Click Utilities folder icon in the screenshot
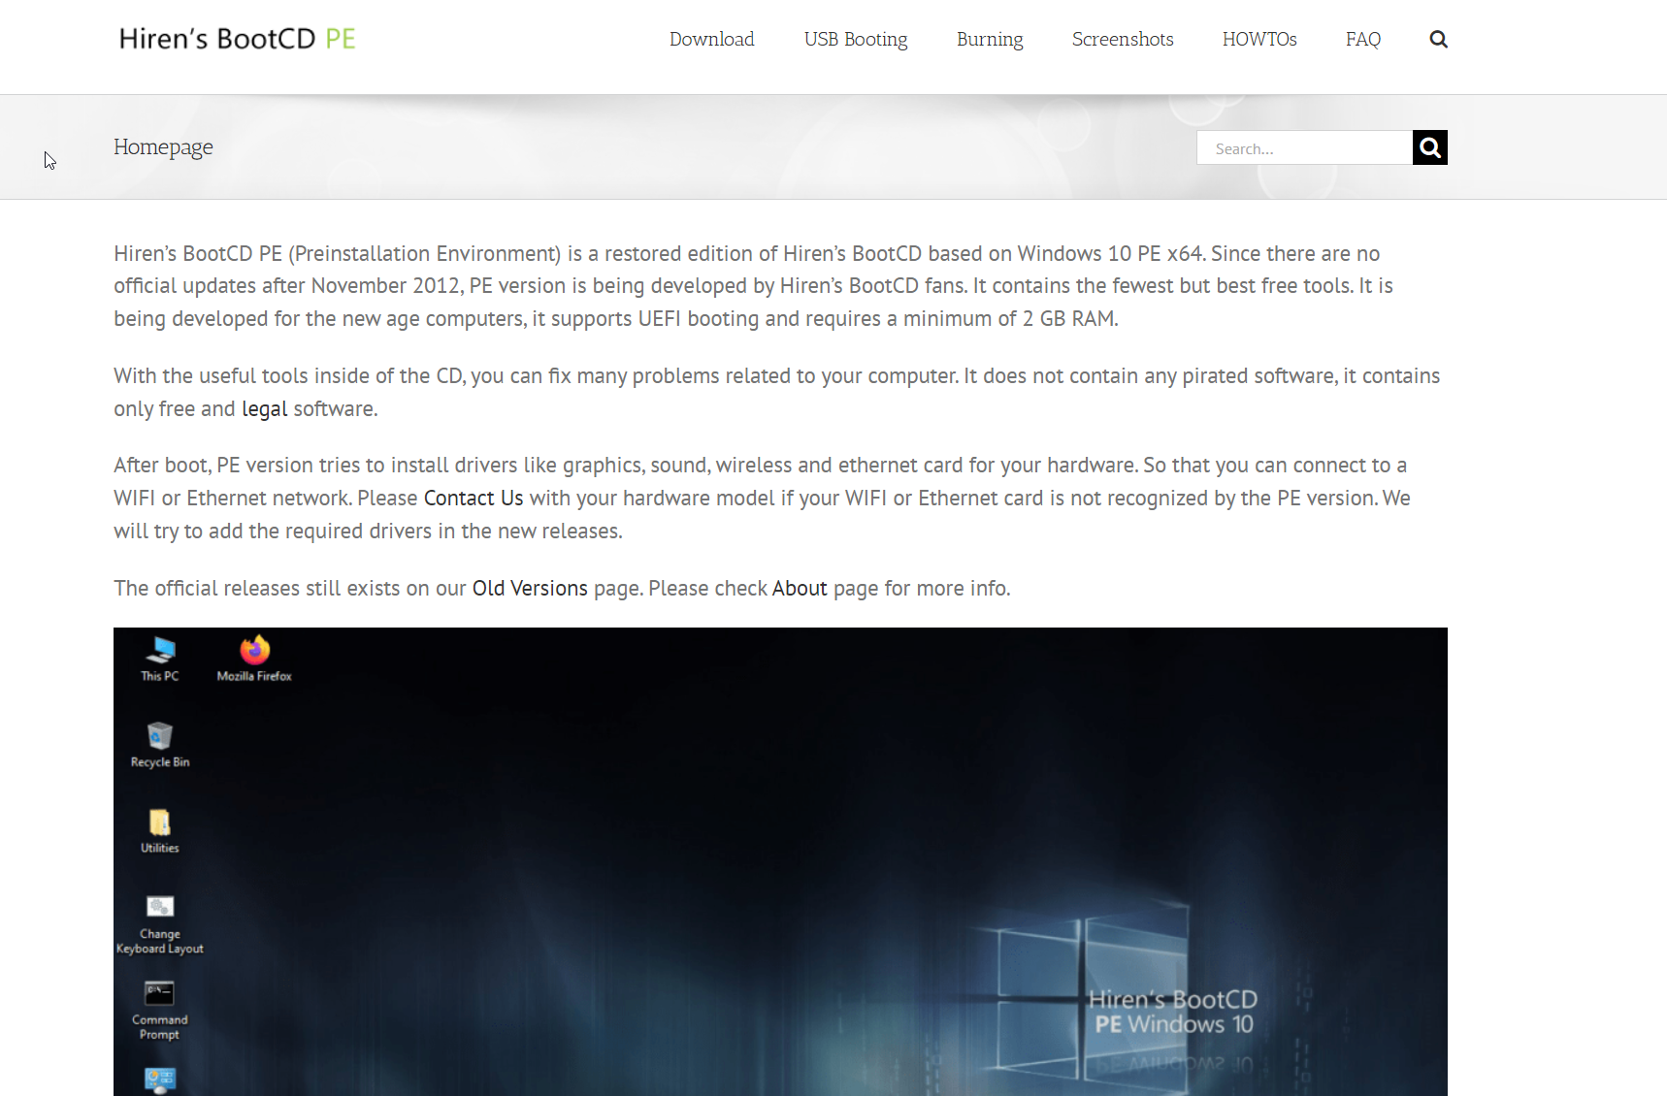Screen dimensions: 1667x1096 [x=160, y=831]
